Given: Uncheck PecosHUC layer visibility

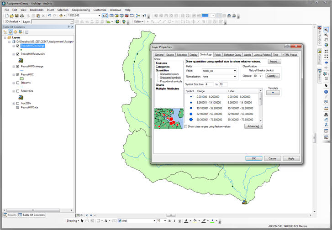Looking at the screenshot, I should (x=18, y=74).
